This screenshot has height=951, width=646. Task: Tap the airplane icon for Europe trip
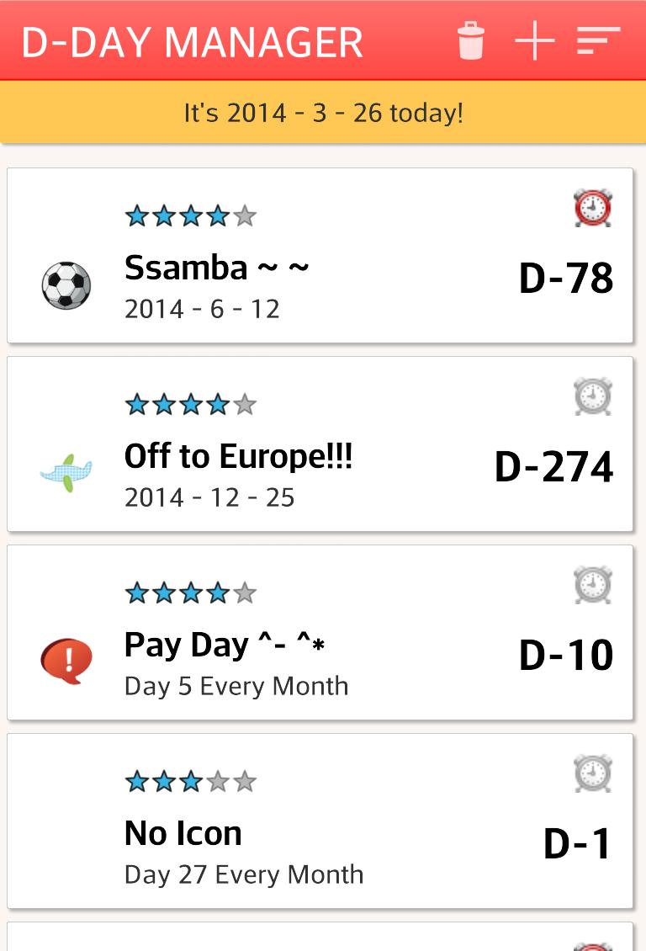click(x=66, y=472)
